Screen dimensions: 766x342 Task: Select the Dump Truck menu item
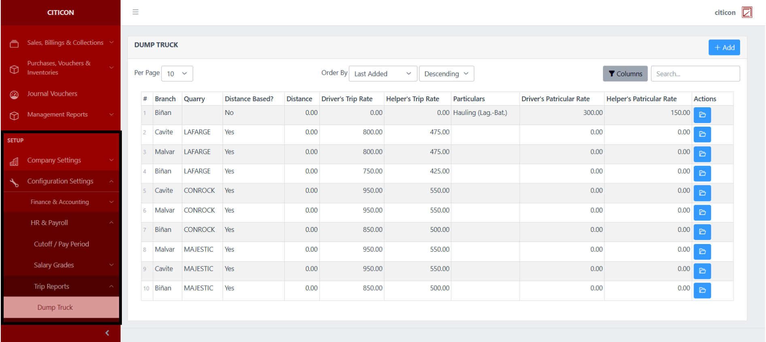click(x=55, y=308)
